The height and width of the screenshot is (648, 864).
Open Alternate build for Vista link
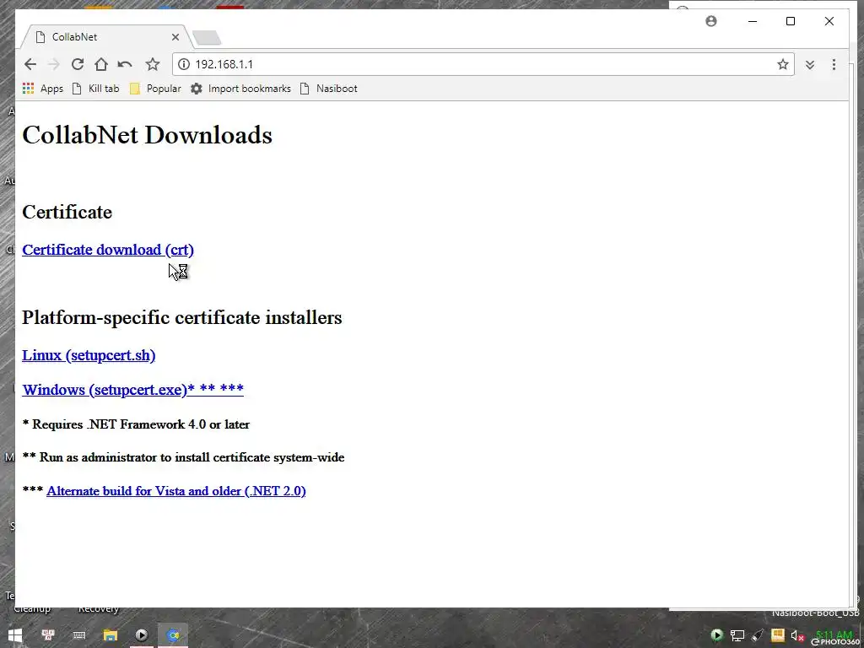click(x=176, y=491)
